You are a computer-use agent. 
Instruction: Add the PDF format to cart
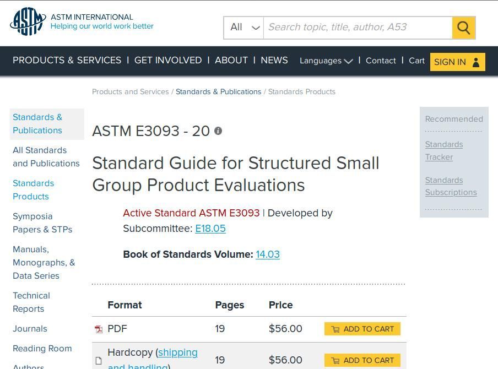[362, 329]
